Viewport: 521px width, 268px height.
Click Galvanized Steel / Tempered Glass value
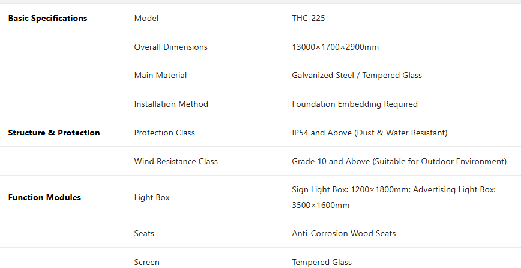pyautogui.click(x=357, y=75)
